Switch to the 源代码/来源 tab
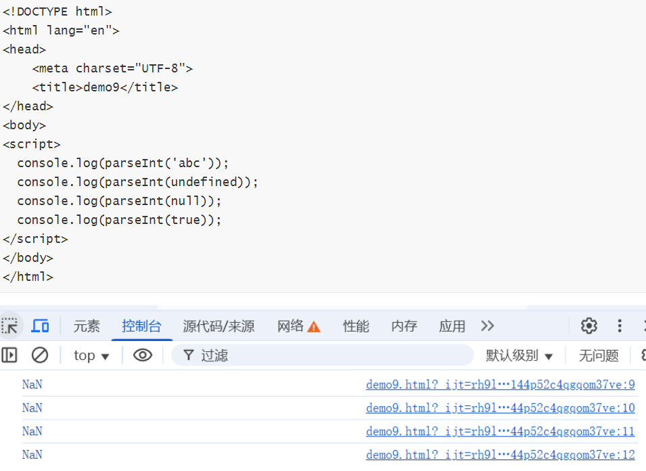 coord(218,326)
